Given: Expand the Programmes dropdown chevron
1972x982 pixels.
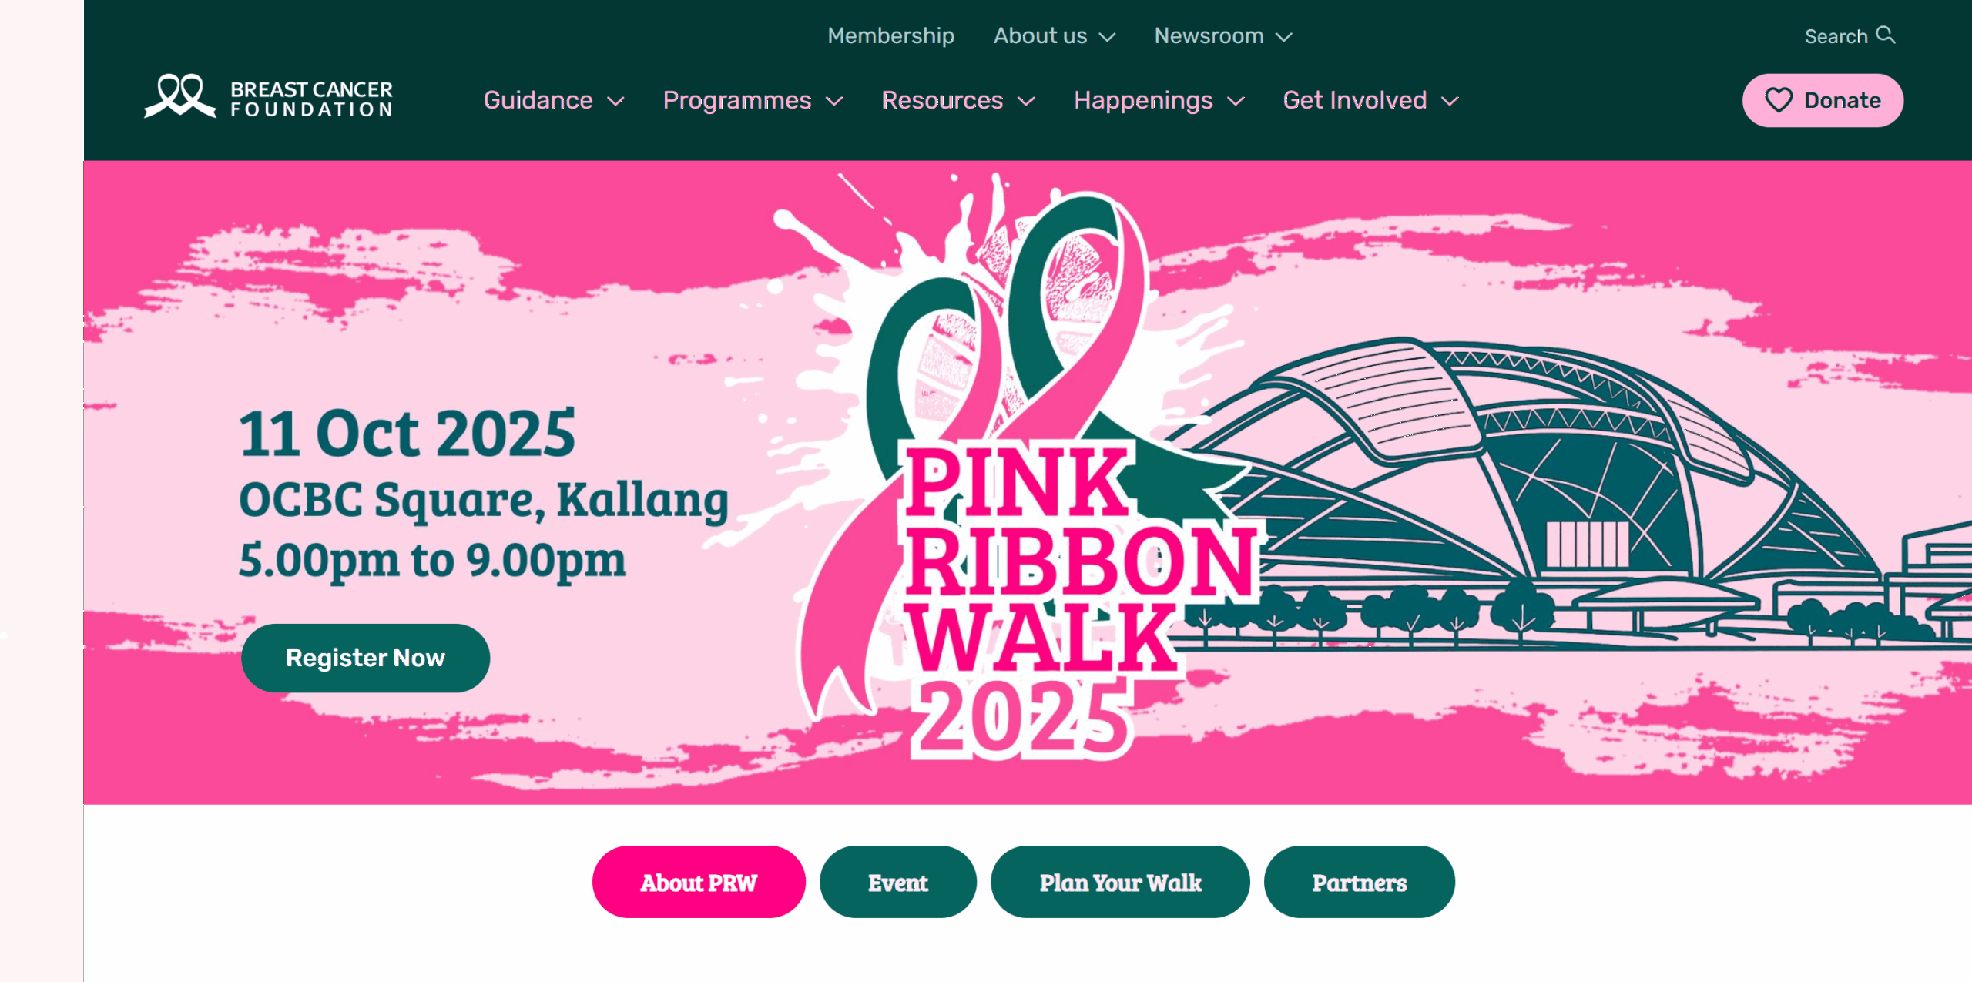Looking at the screenshot, I should (834, 102).
